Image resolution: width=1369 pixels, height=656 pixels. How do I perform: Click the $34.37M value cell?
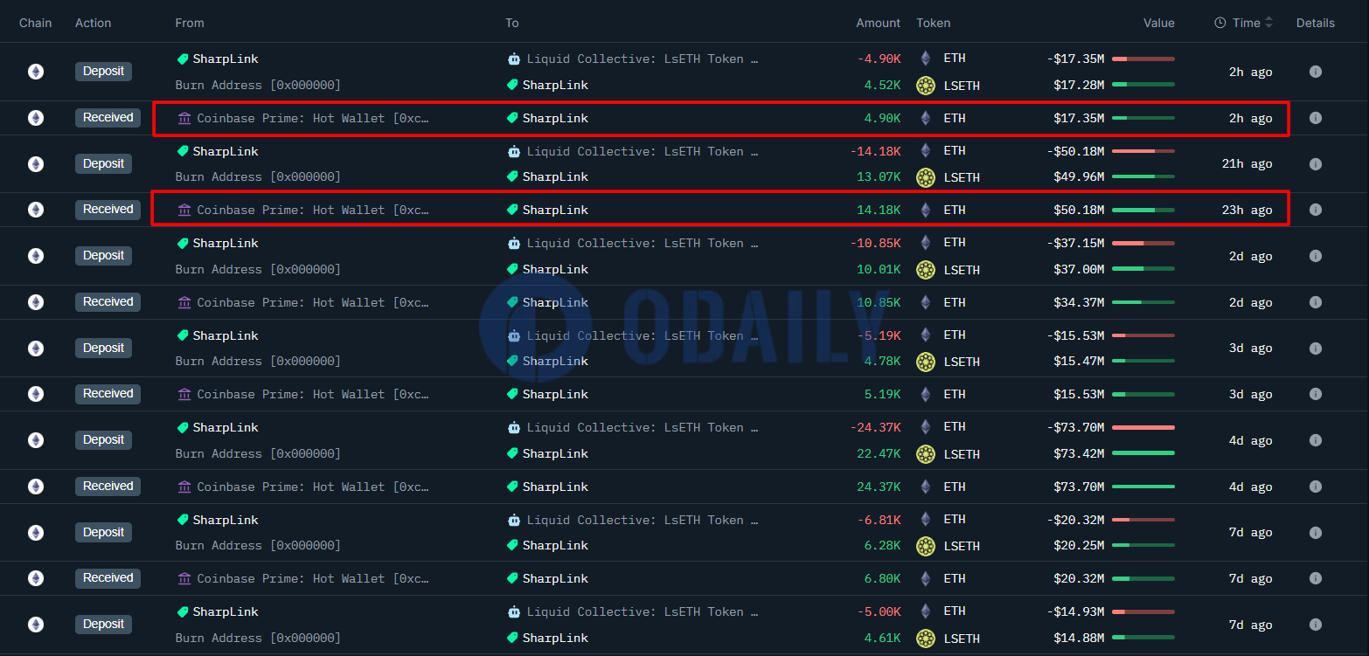coord(1079,302)
